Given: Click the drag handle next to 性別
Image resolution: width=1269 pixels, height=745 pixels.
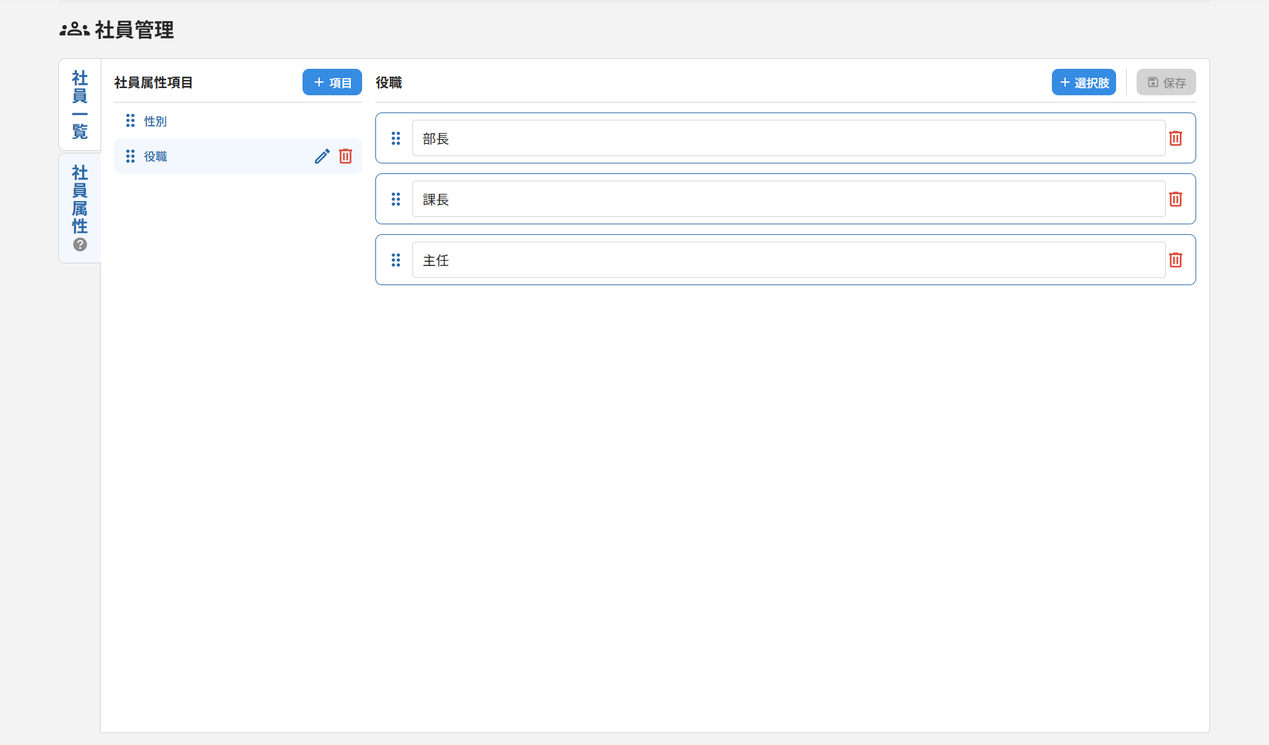Looking at the screenshot, I should click(x=130, y=120).
